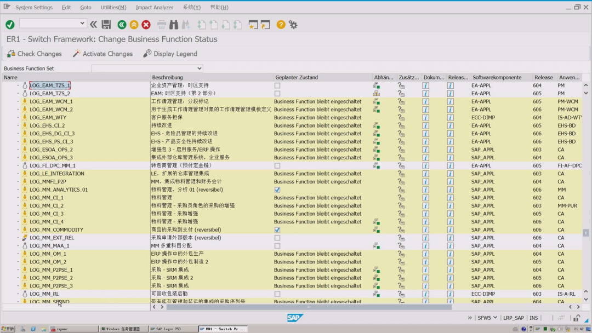The width and height of the screenshot is (592, 333).
Task: Click the SAP GUI menu icon at top-left
Action: pyautogui.click(x=7, y=7)
